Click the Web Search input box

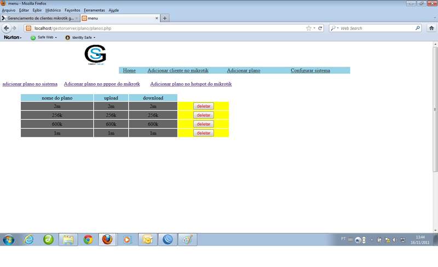[377, 28]
